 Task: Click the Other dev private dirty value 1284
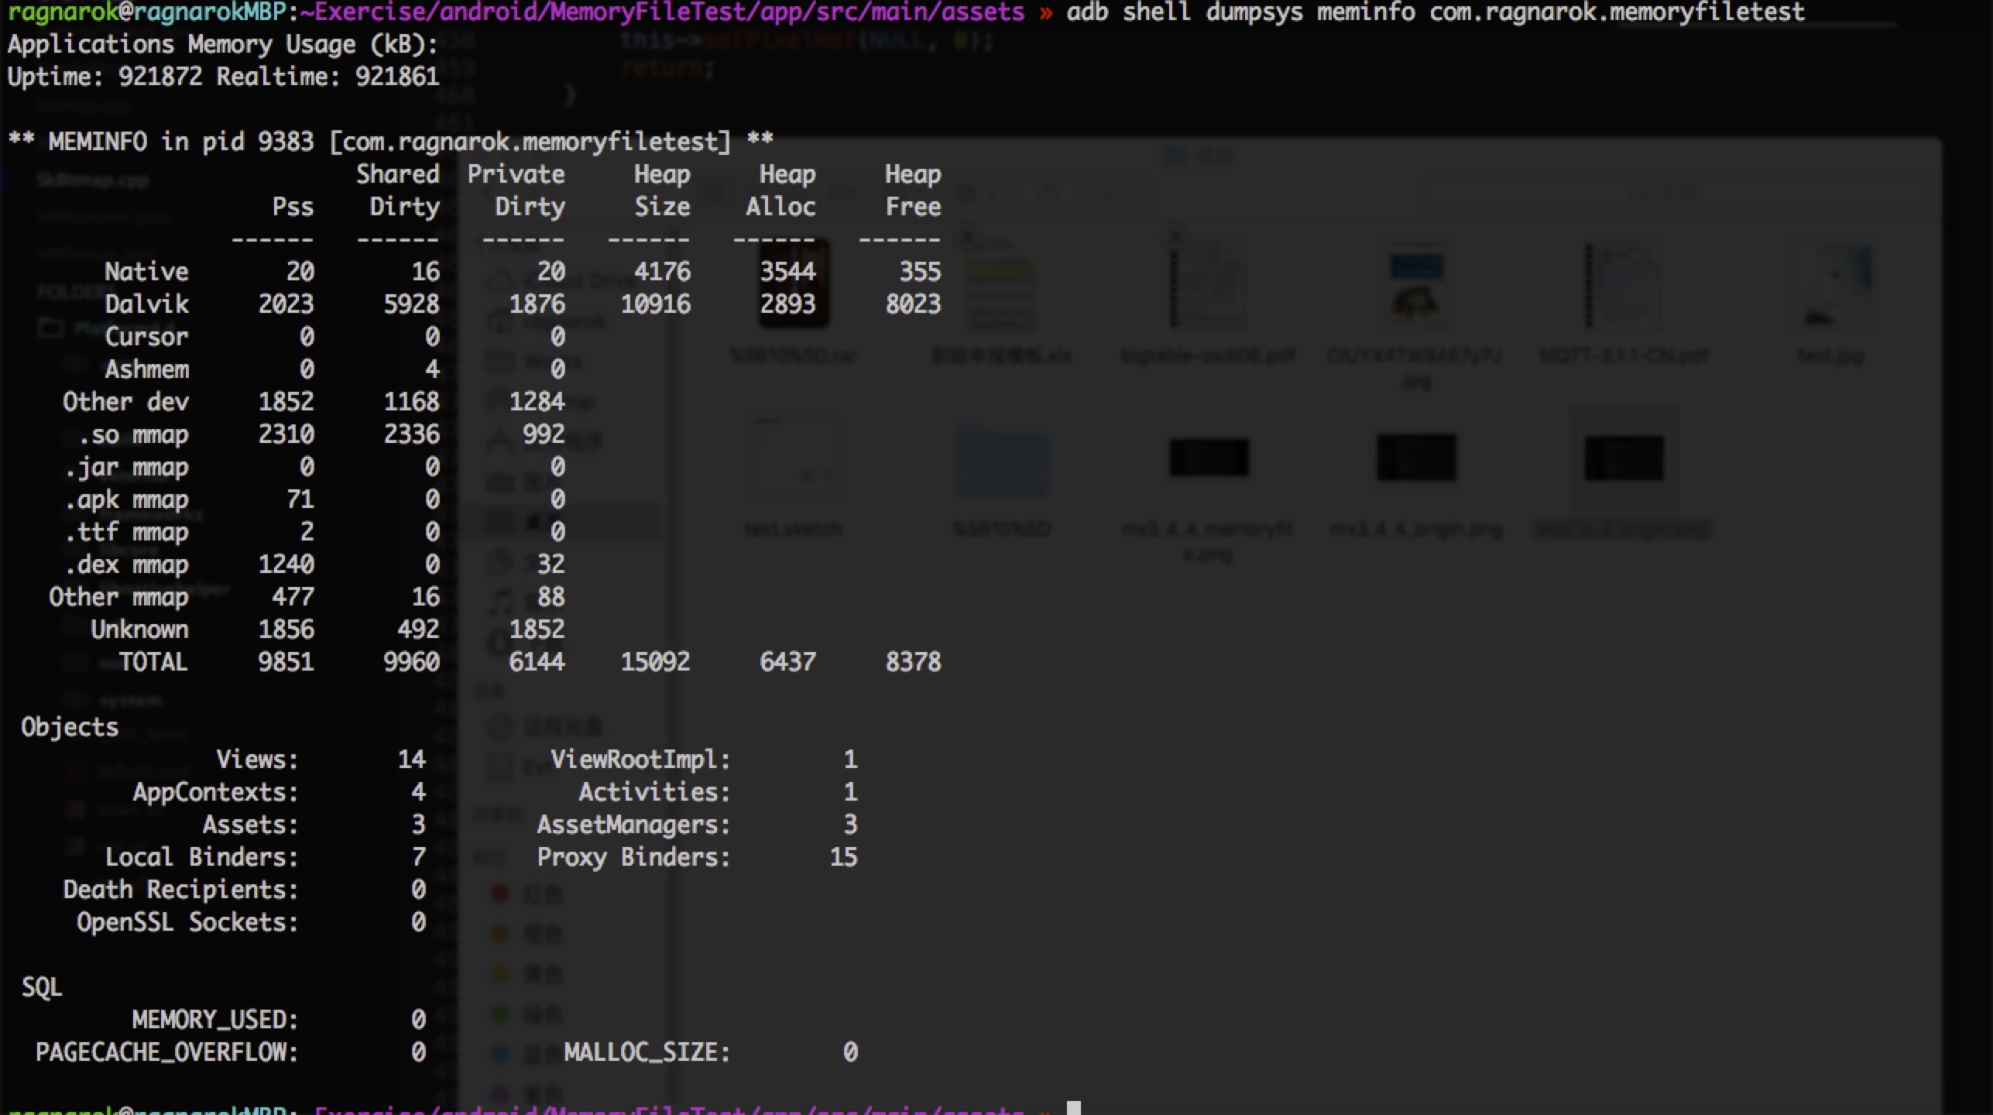point(537,402)
